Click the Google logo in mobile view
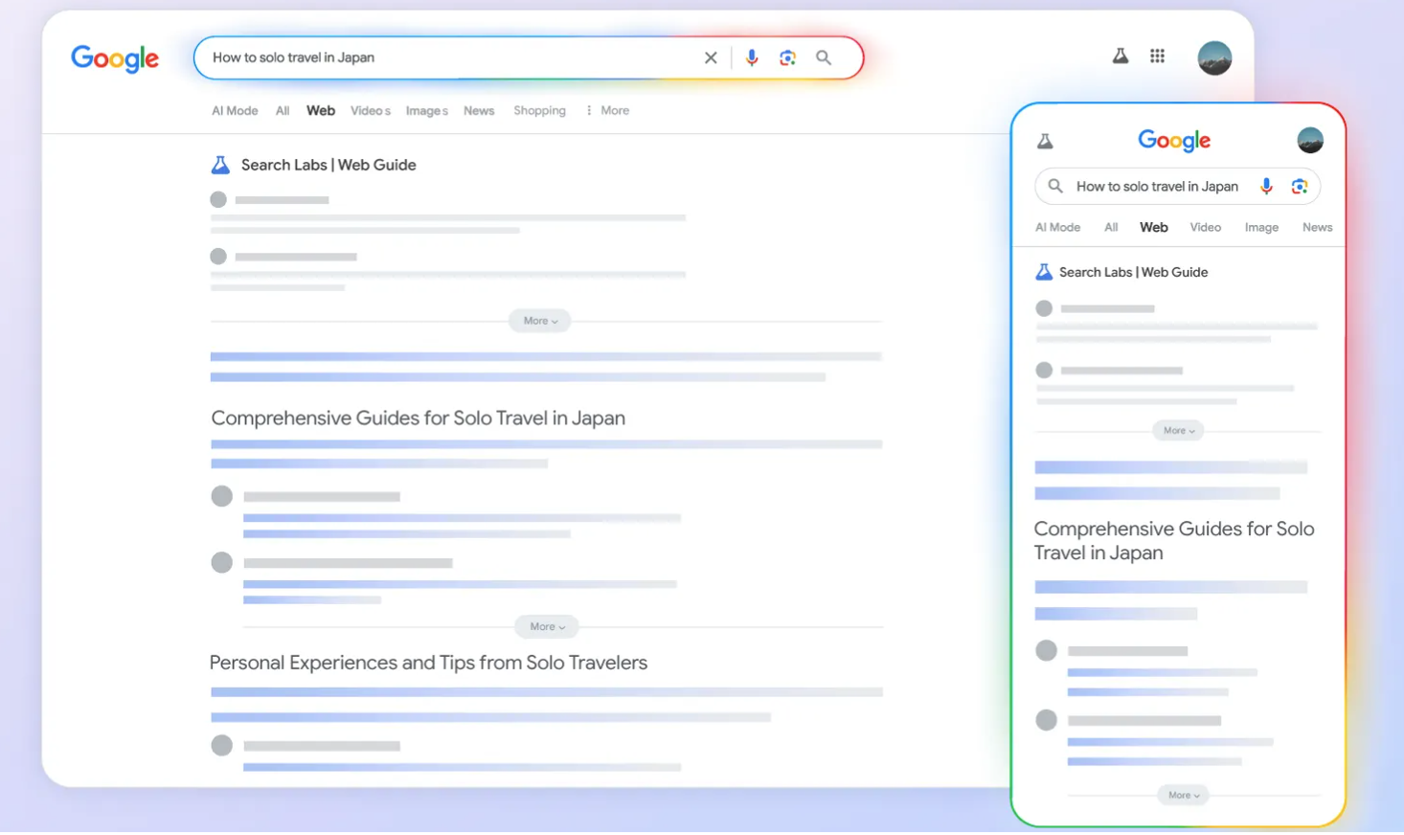The image size is (1404, 835). coord(1174,141)
